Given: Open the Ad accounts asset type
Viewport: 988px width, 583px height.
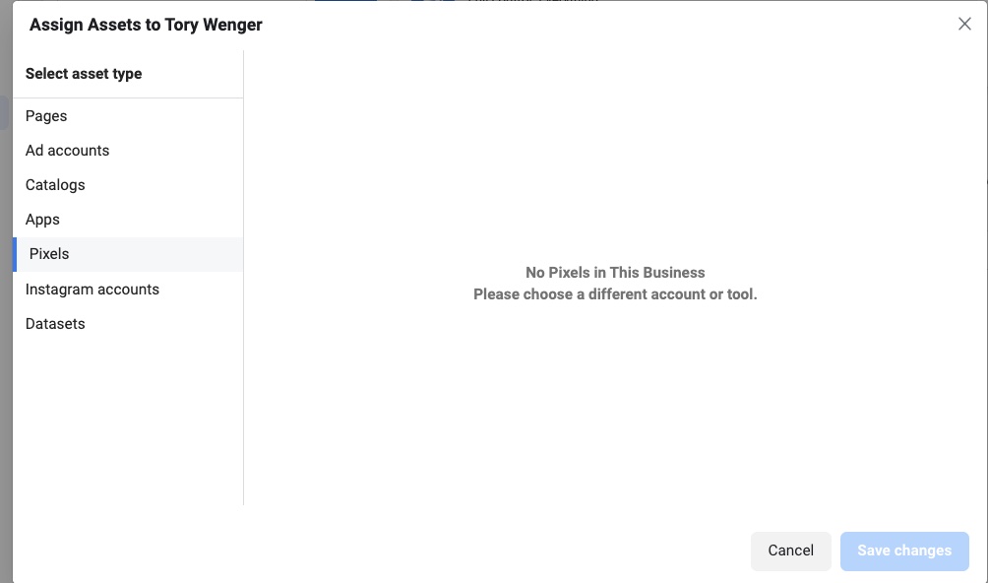Looking at the screenshot, I should (x=67, y=151).
